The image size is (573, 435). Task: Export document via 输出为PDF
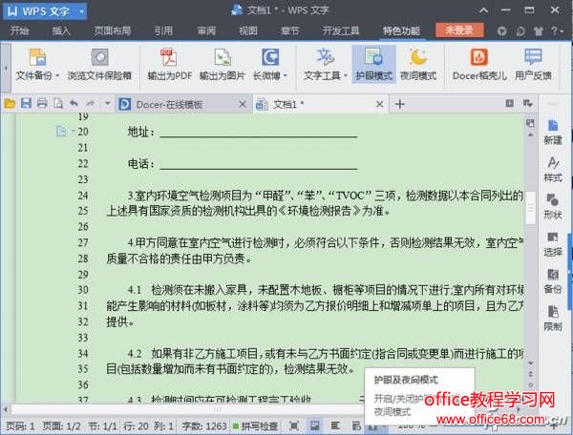(x=169, y=64)
